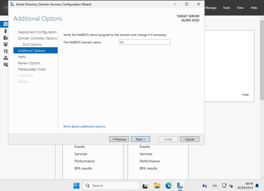The image size is (264, 191).
Task: Click the NetBIOS domain name field
Action: [x=145, y=42]
